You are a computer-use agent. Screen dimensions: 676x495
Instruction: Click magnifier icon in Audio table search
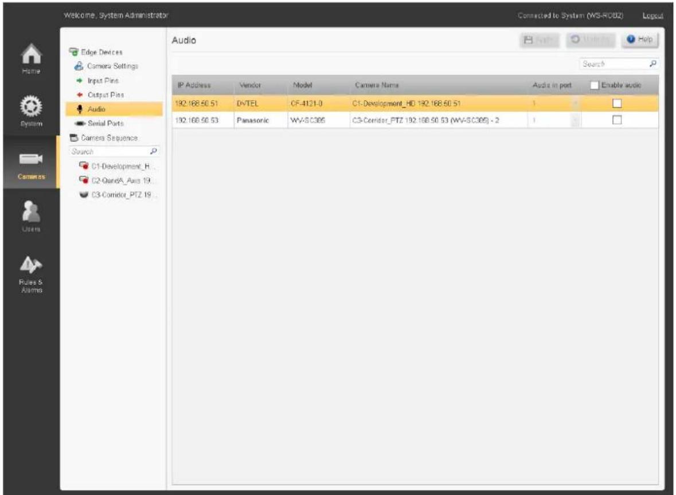(652, 64)
